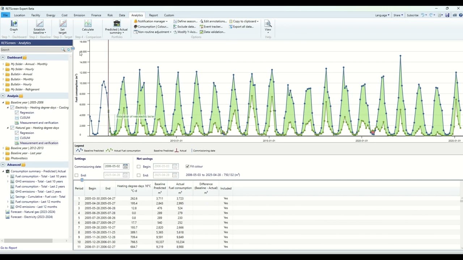Open Natural gas CUSUM item
463x260 pixels.
(x=25, y=138)
